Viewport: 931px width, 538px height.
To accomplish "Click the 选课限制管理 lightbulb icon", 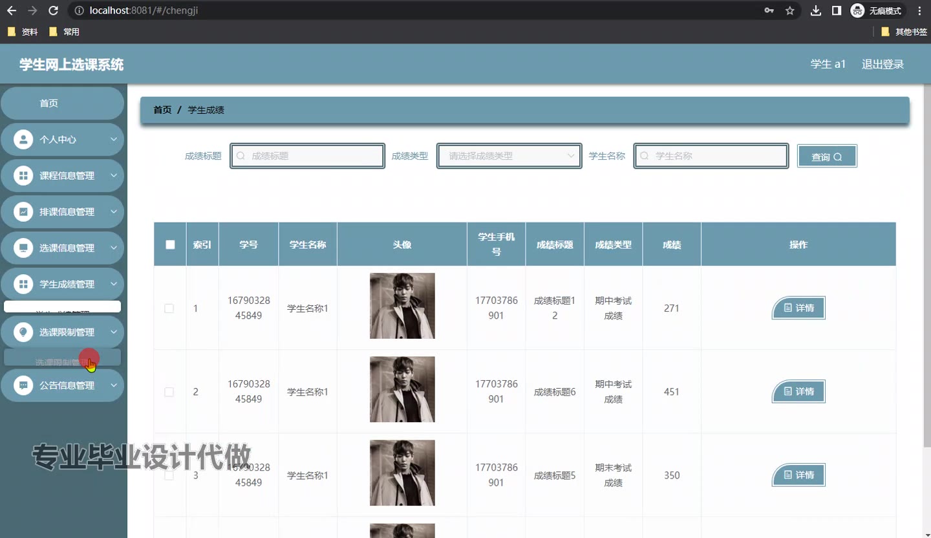I will (23, 332).
